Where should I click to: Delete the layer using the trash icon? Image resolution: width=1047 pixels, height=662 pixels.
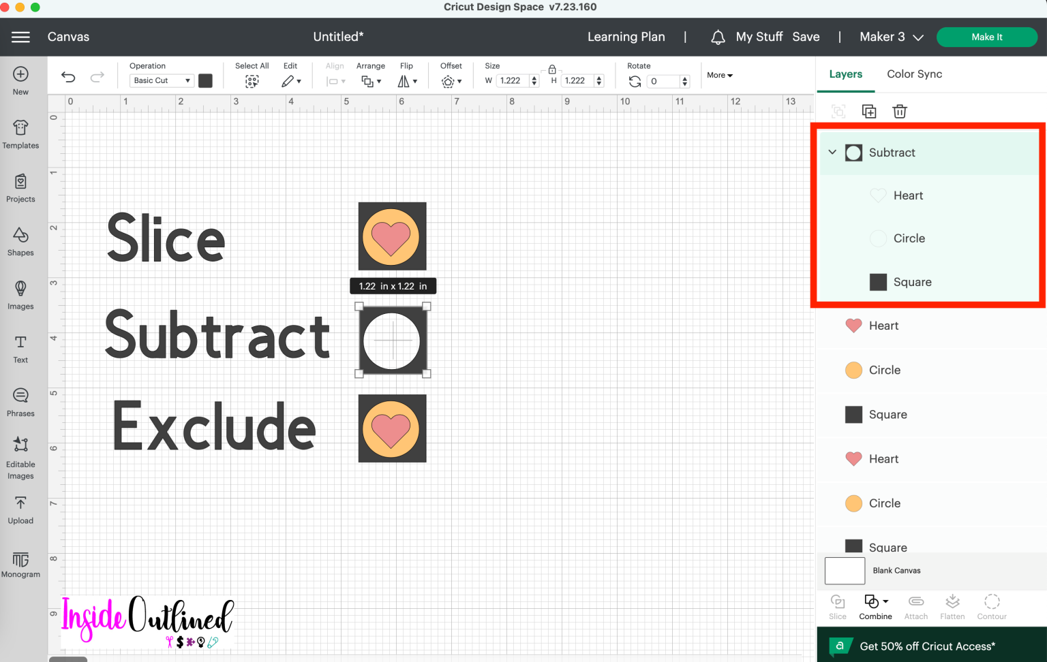coord(899,110)
